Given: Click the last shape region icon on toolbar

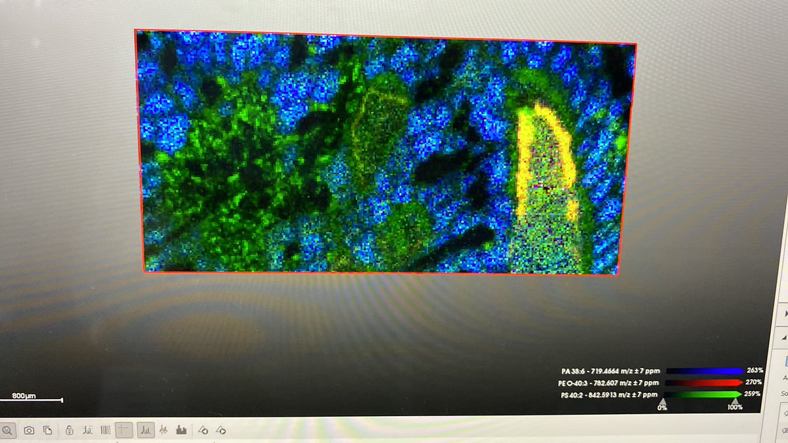Looking at the screenshot, I should coord(221,431).
